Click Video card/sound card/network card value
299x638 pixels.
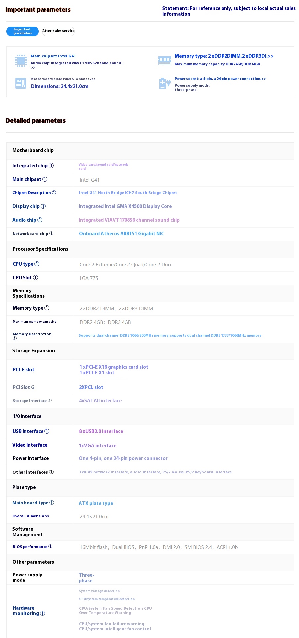coord(103,166)
